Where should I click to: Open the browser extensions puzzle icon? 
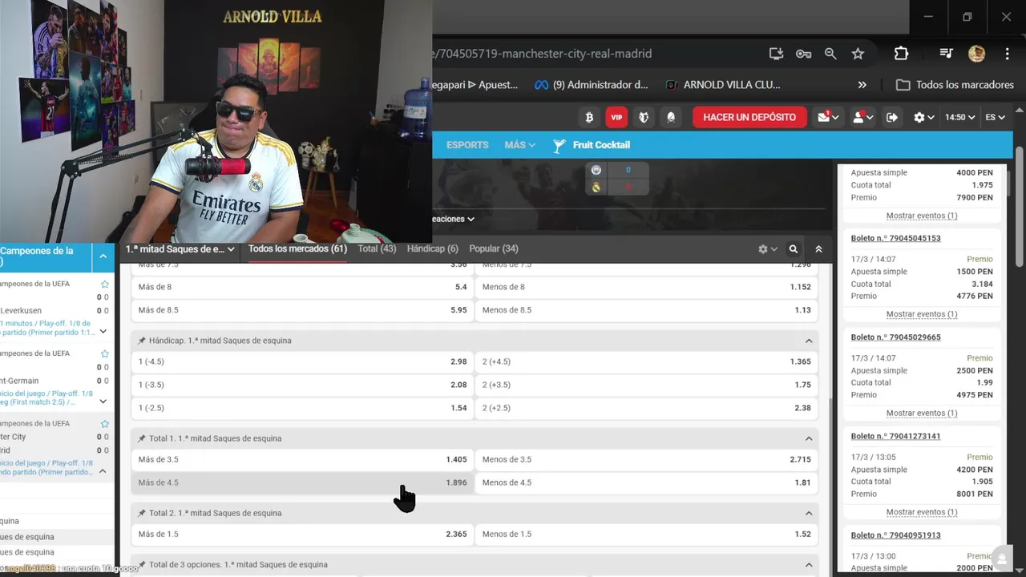click(901, 54)
